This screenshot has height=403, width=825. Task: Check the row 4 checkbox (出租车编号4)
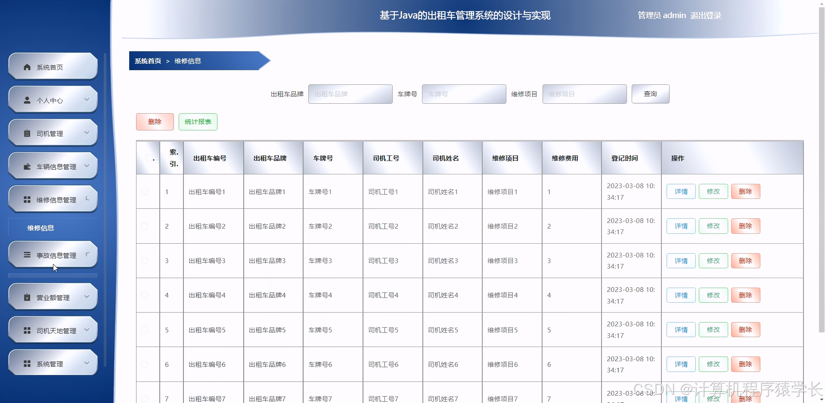click(145, 295)
